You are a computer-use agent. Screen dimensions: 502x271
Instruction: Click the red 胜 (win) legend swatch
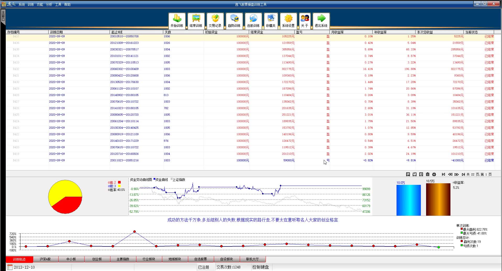(x=119, y=182)
